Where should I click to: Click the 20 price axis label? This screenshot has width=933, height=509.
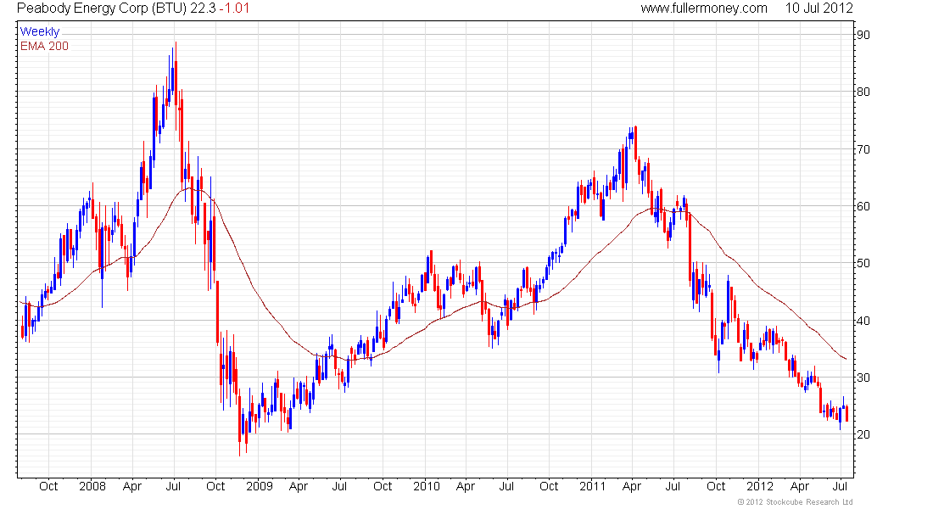tap(863, 434)
